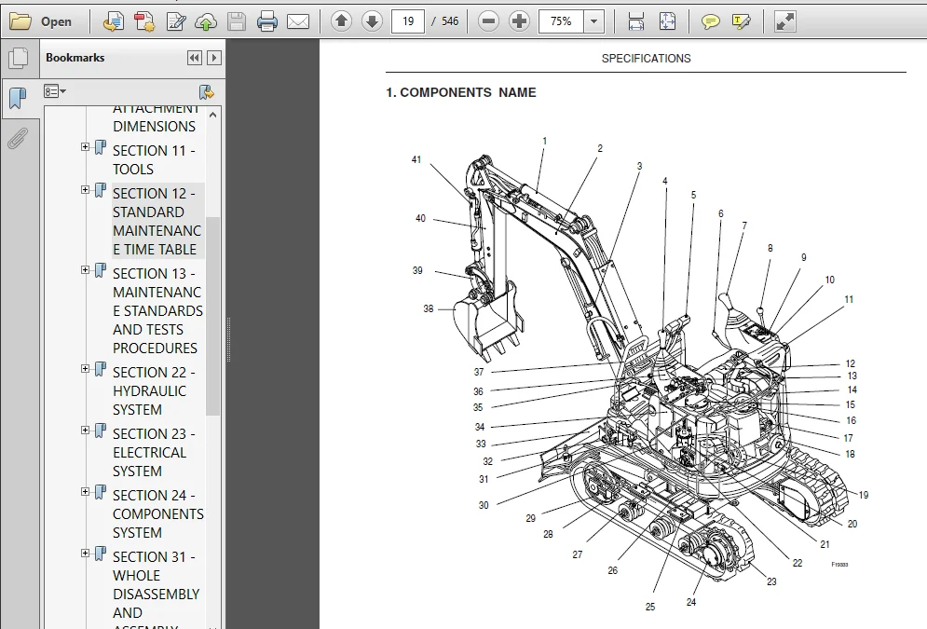This screenshot has height=629, width=927.
Task: Open SECTION 11 - TOOLS bookmark
Action: (x=154, y=159)
